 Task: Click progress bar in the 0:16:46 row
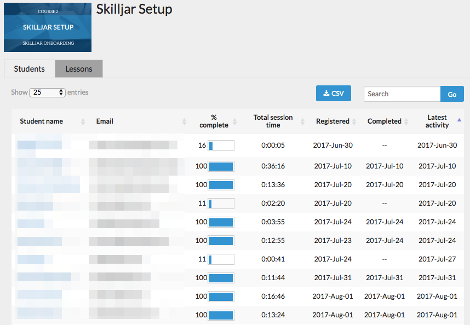221,297
